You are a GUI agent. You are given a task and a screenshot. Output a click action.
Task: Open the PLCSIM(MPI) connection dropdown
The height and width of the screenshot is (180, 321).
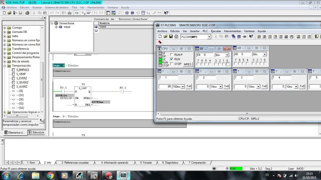pos(209,37)
